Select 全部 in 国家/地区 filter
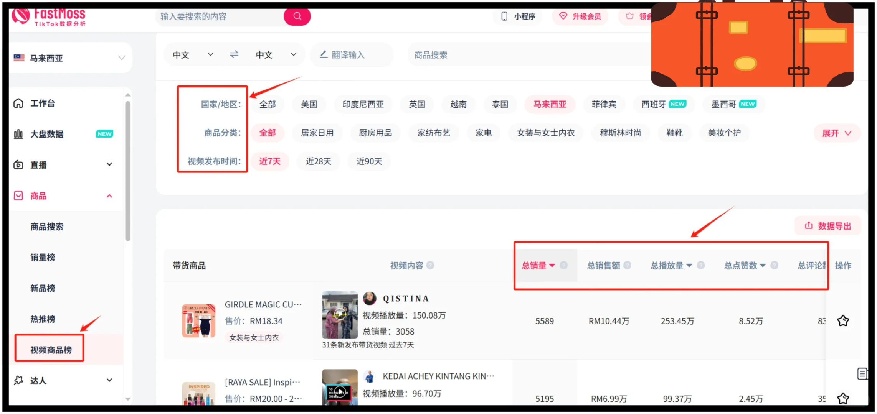This screenshot has height=414, width=877. coord(268,104)
